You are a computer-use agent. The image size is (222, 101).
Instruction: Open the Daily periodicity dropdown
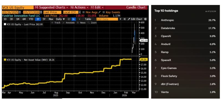pyautogui.click(x=60, y=19)
